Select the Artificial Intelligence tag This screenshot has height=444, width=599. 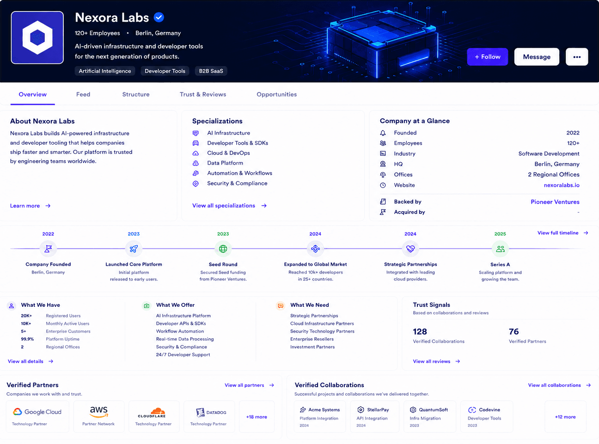click(105, 71)
